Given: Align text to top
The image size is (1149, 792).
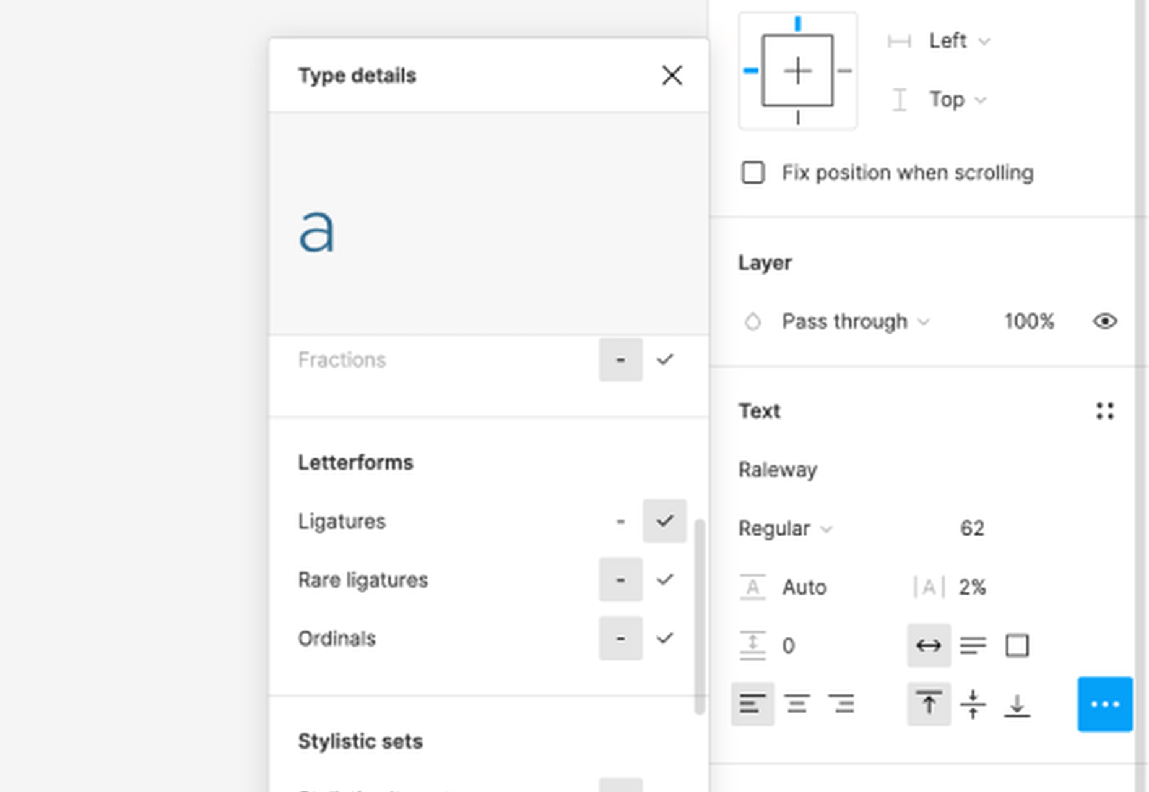Looking at the screenshot, I should point(929,704).
